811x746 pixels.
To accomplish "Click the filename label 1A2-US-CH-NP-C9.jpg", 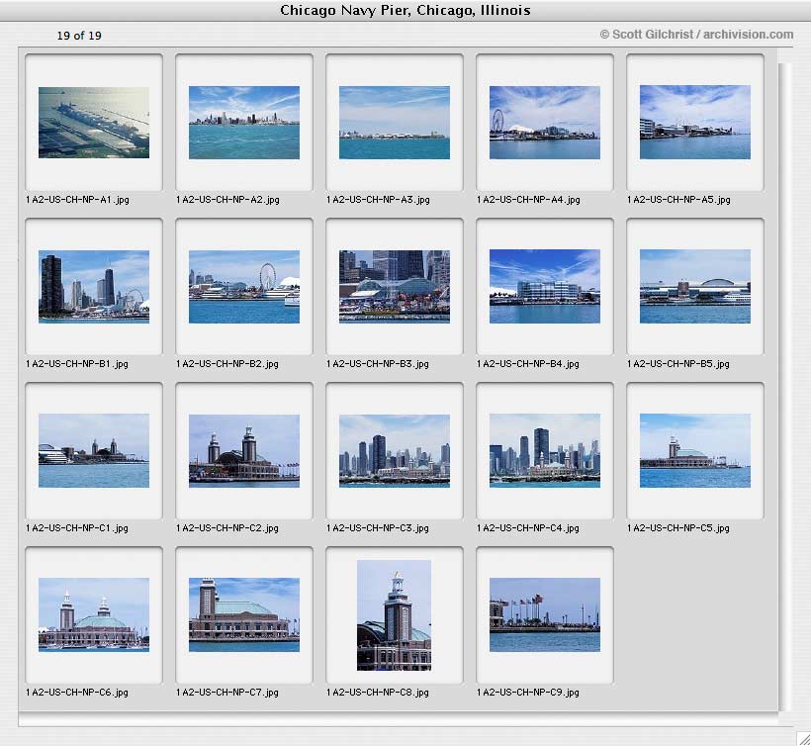I will click(528, 693).
